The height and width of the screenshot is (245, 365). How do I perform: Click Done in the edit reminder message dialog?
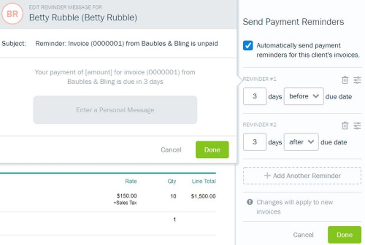click(x=212, y=150)
